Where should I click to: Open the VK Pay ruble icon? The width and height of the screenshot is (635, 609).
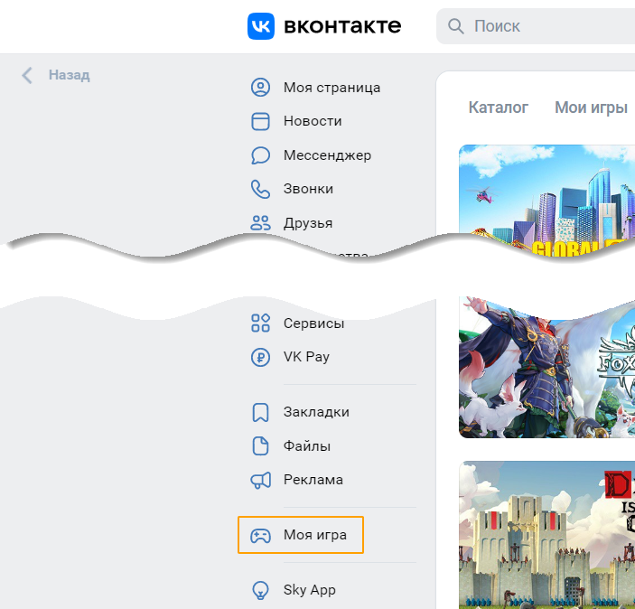pos(260,357)
